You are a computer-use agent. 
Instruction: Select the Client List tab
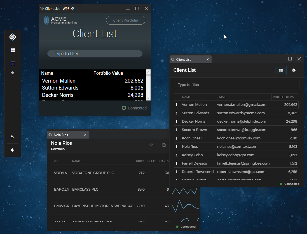coord(185,59)
